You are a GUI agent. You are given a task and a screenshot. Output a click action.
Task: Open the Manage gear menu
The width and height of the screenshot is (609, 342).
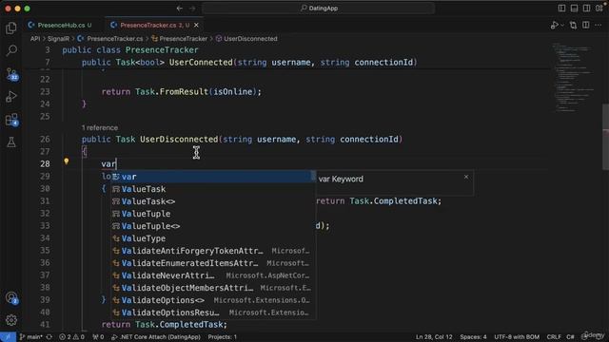coord(11,320)
